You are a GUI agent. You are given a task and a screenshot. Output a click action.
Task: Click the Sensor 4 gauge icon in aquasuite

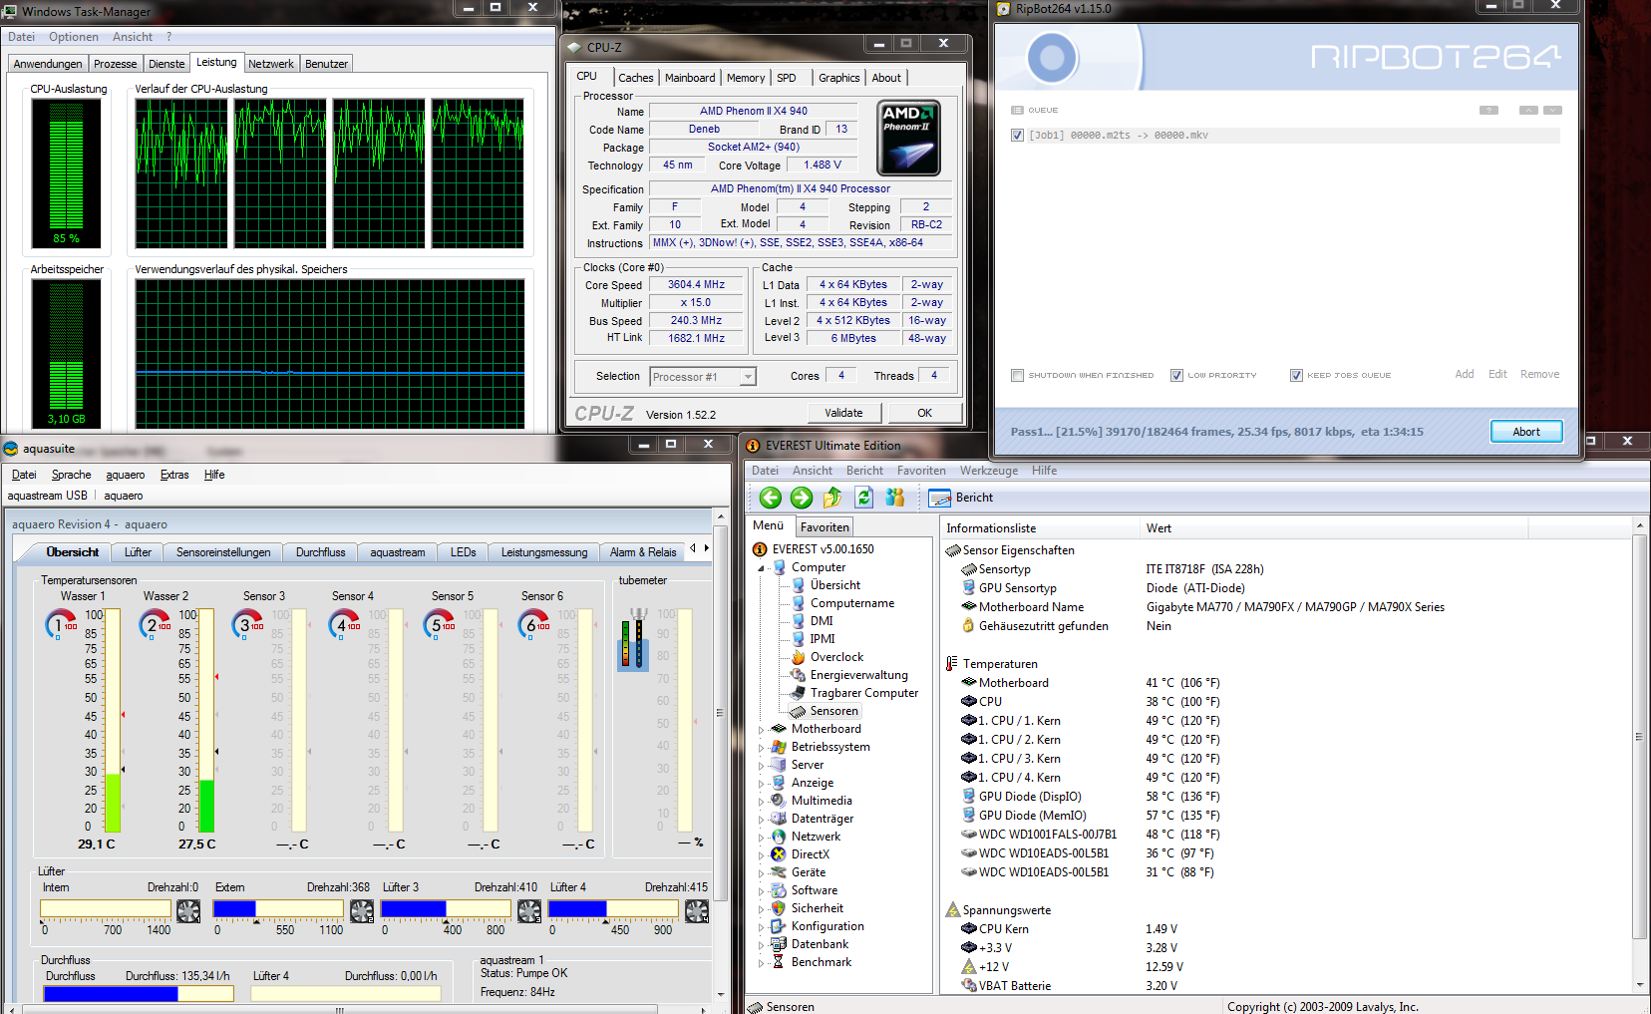tap(344, 624)
